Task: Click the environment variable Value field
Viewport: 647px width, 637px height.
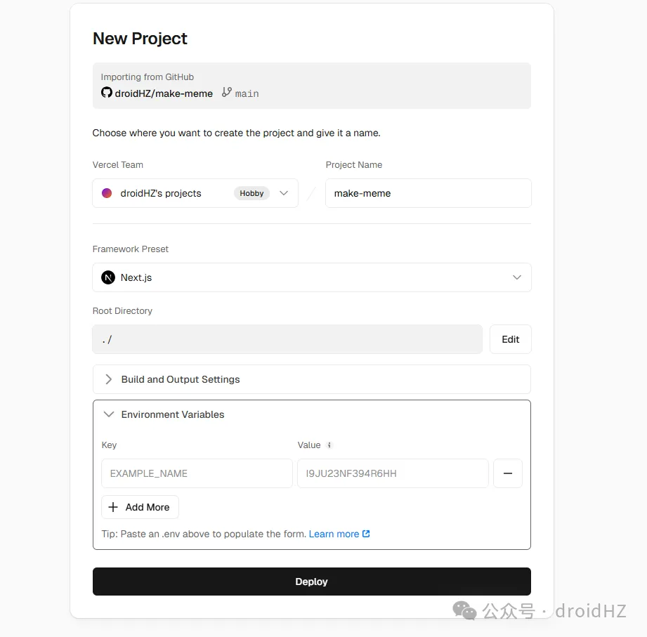Action: pos(393,473)
